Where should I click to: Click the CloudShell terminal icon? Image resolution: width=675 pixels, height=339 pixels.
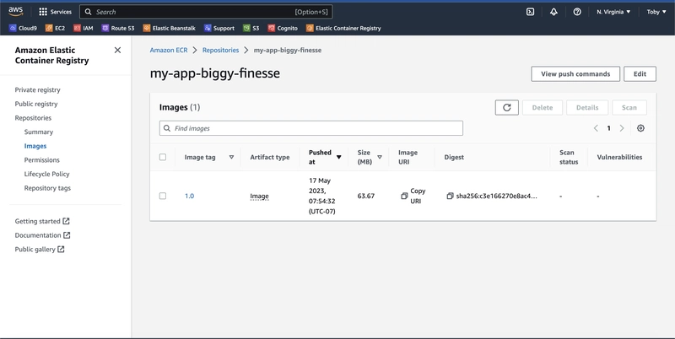click(x=531, y=12)
